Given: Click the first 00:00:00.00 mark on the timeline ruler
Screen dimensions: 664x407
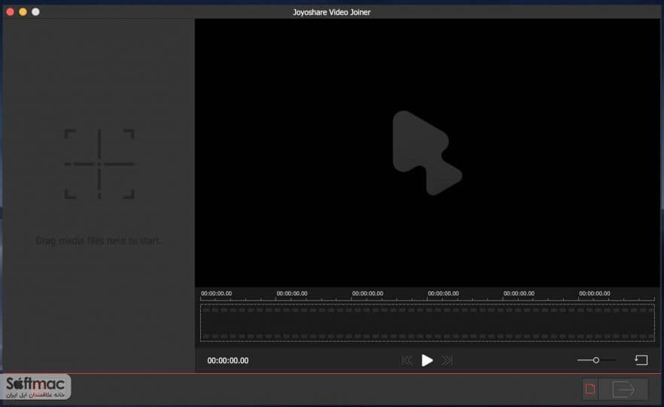Looking at the screenshot, I should 216,293.
